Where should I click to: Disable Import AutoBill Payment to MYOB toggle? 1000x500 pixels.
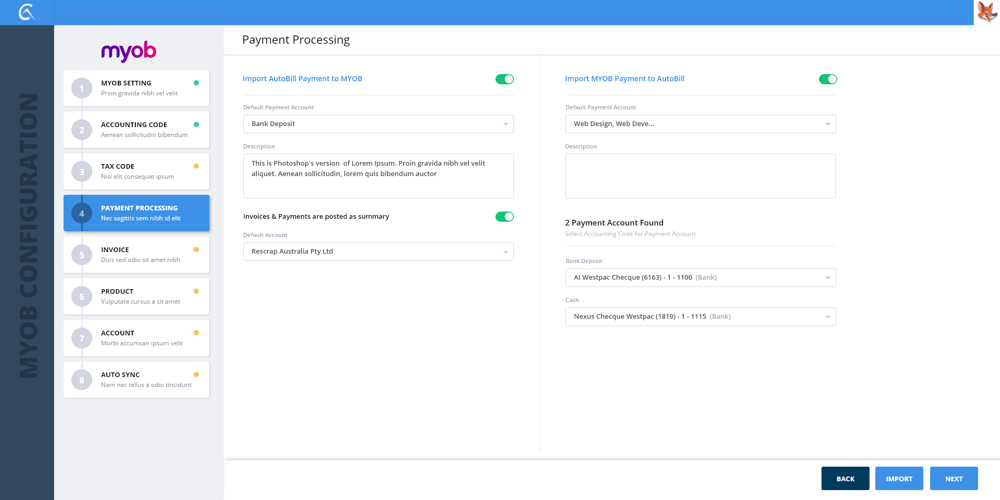point(504,79)
